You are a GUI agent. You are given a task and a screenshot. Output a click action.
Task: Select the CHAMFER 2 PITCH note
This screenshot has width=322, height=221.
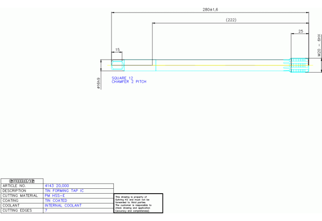[129, 82]
